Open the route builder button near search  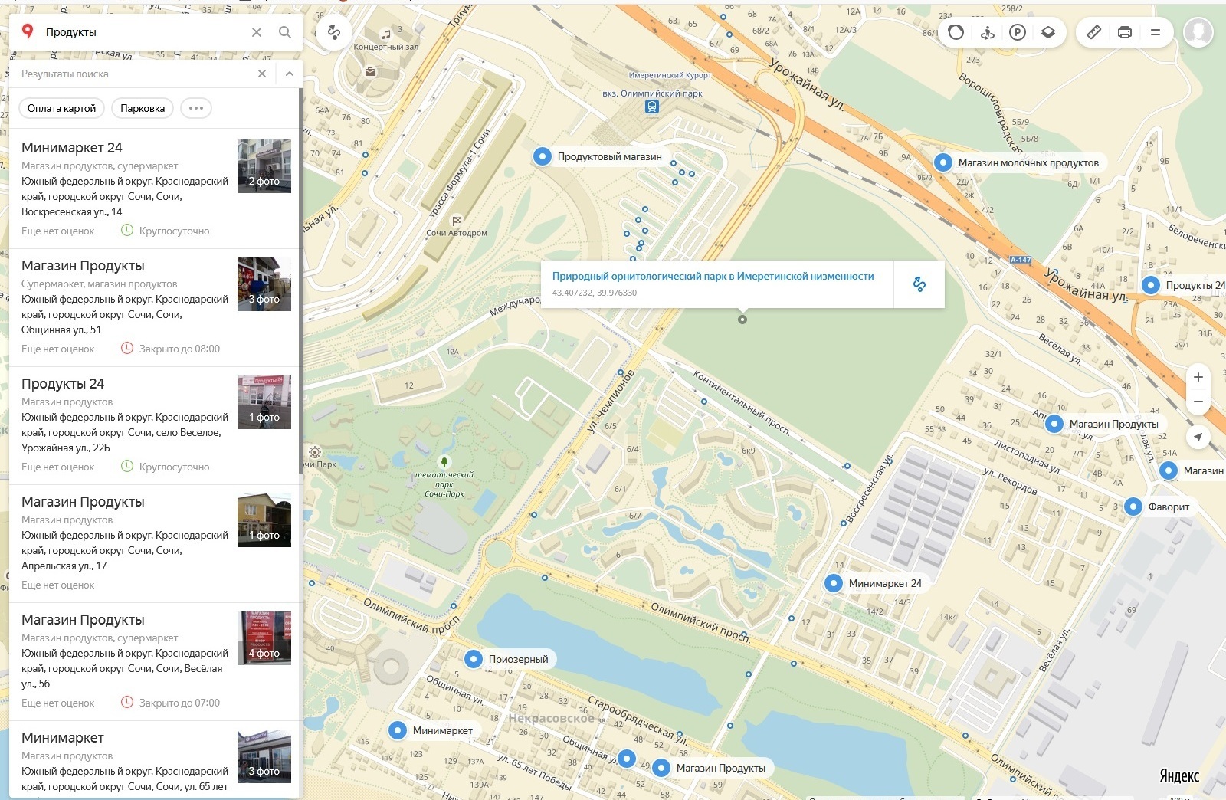tap(333, 32)
